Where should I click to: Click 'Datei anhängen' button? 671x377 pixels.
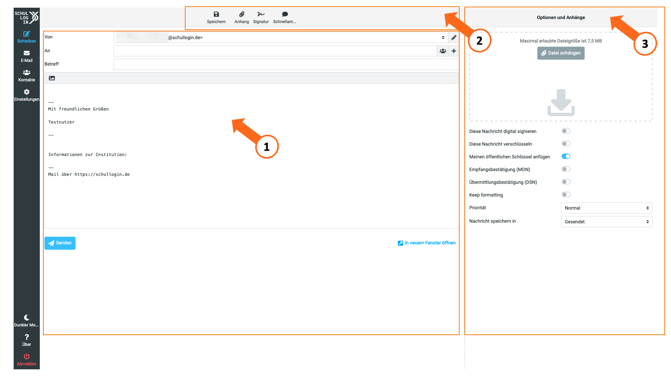click(561, 53)
